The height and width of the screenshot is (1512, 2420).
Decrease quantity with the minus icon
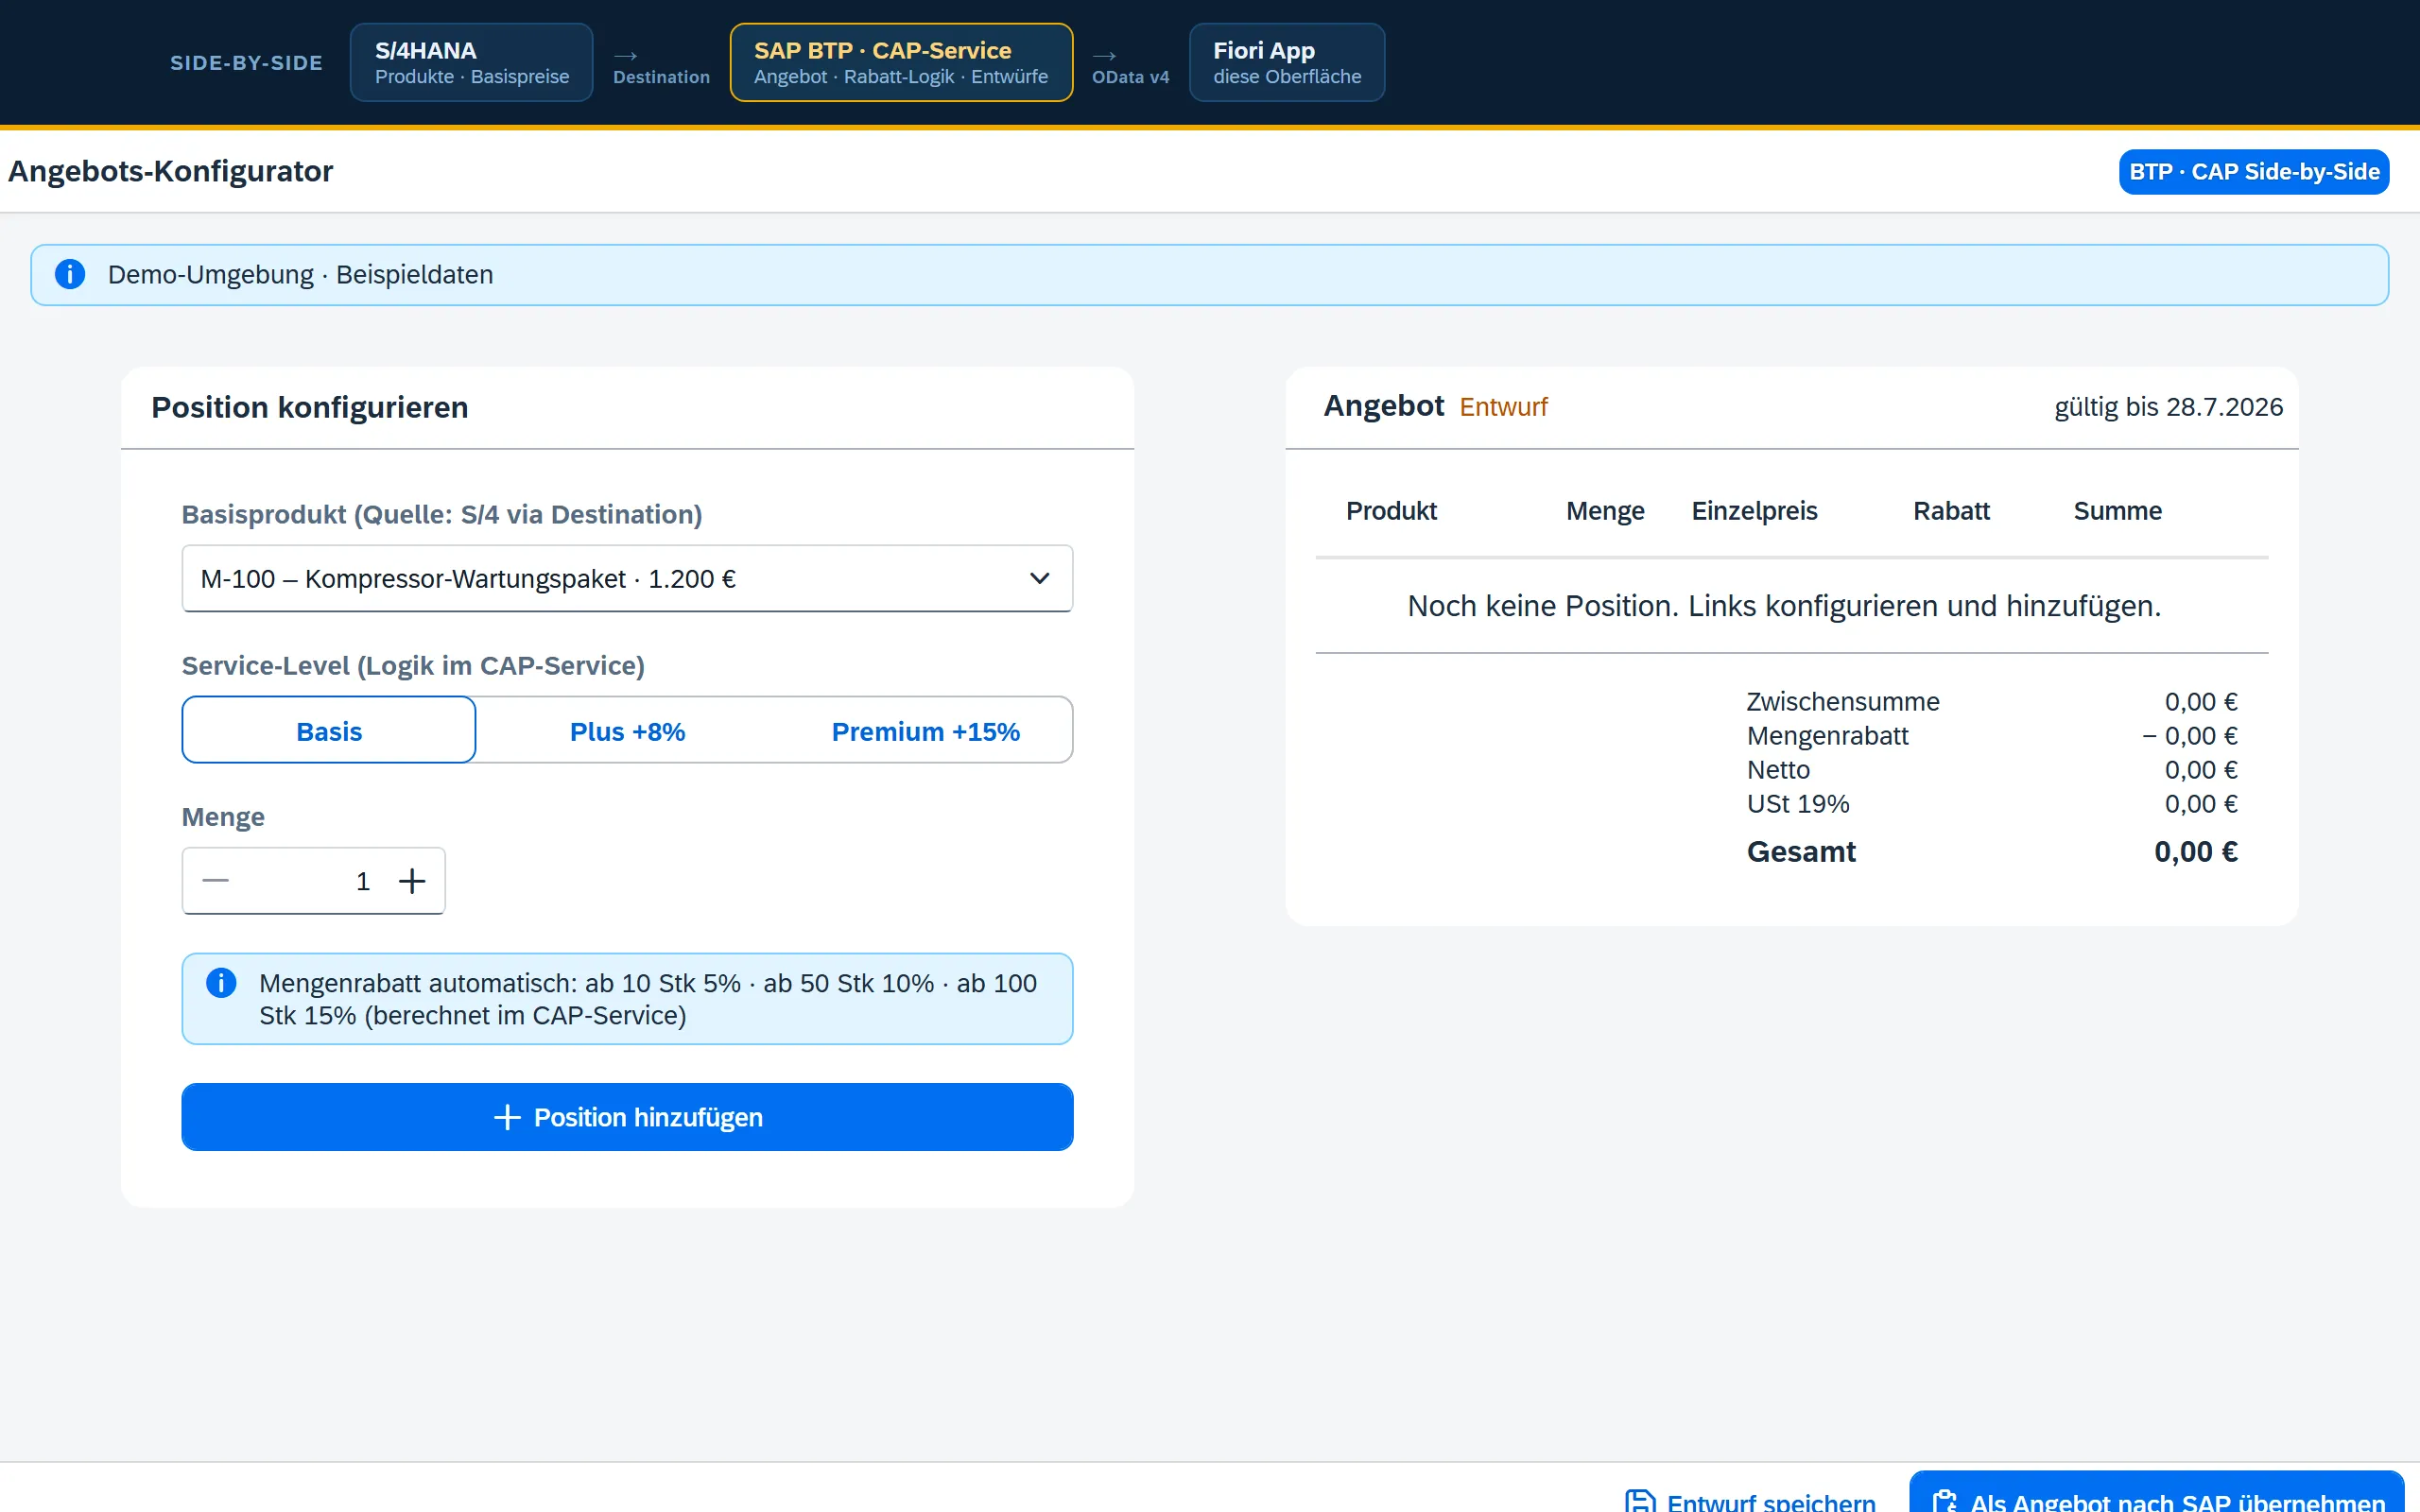pyautogui.click(x=216, y=881)
